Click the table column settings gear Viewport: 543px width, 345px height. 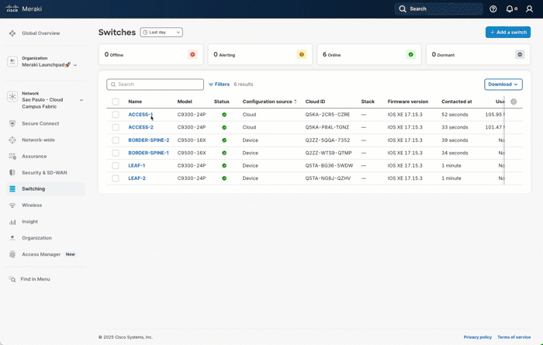point(514,102)
